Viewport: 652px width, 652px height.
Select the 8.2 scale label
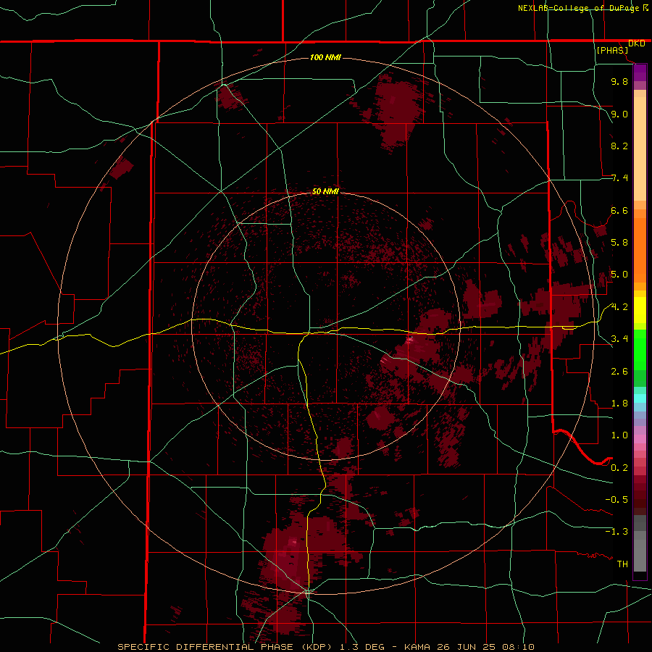[x=619, y=146]
